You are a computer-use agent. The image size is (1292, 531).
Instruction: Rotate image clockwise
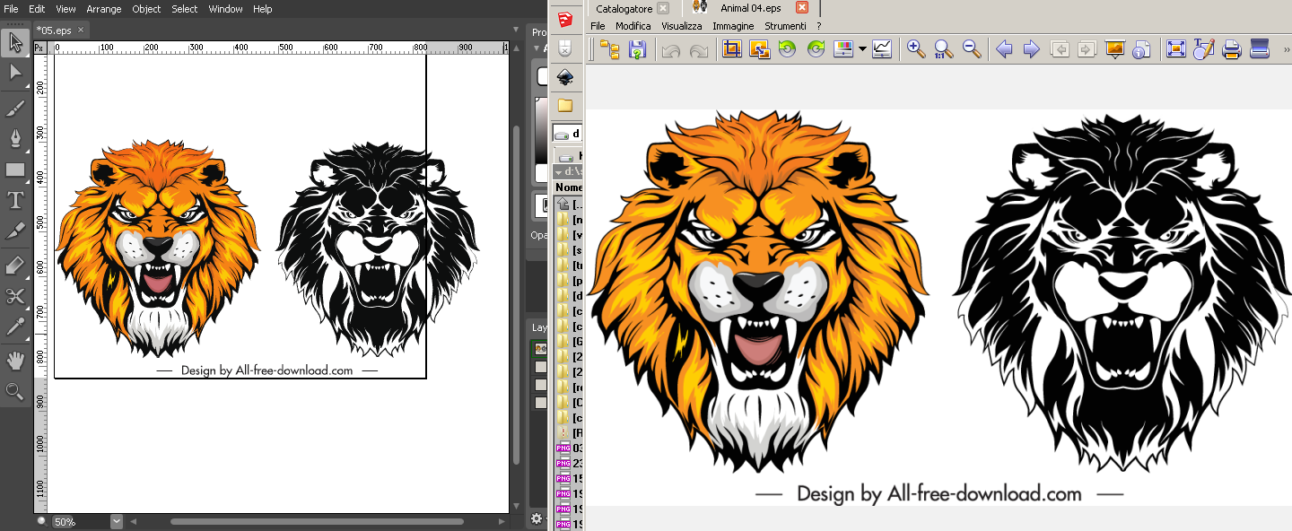click(x=816, y=49)
